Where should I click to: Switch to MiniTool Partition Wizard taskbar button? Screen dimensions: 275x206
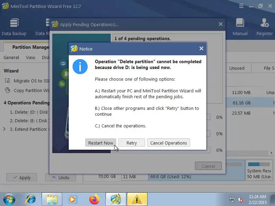pyautogui.click(x=116, y=199)
